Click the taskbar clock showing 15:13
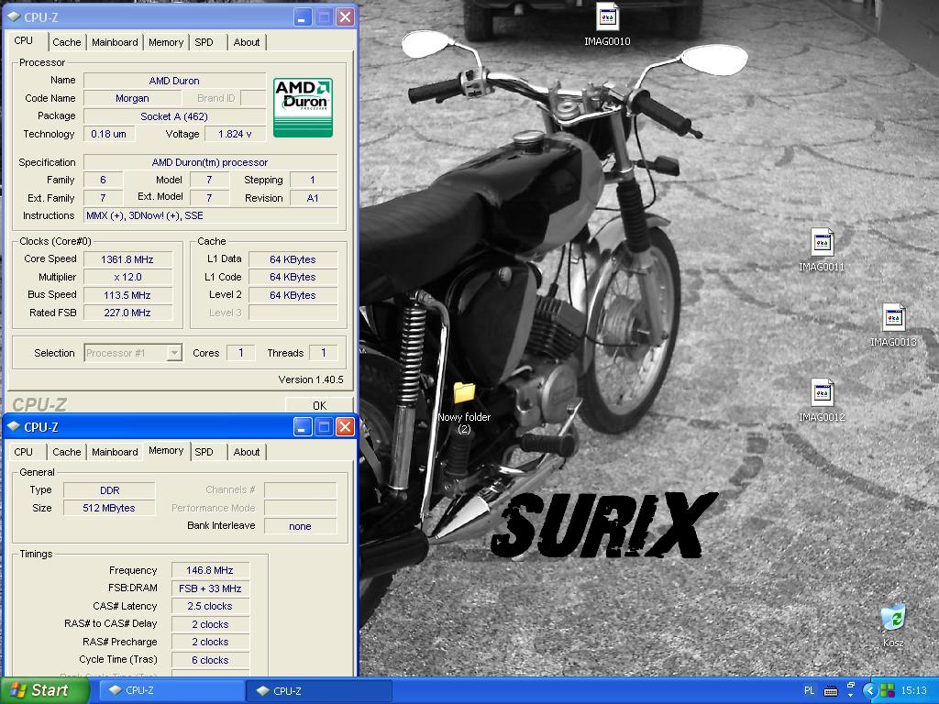Image resolution: width=939 pixels, height=704 pixels. click(x=913, y=691)
